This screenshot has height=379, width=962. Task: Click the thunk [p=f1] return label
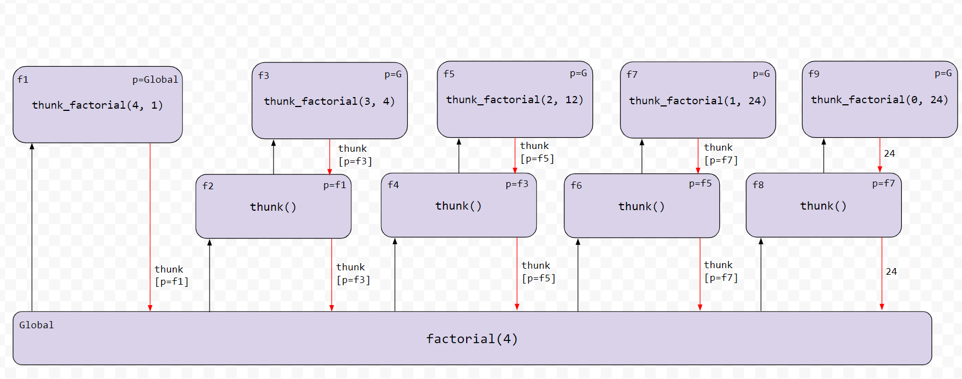[x=171, y=275]
